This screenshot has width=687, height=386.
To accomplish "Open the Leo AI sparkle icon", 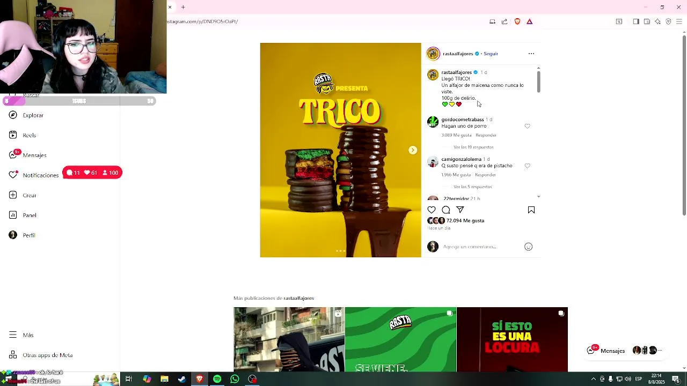I will [x=657, y=21].
